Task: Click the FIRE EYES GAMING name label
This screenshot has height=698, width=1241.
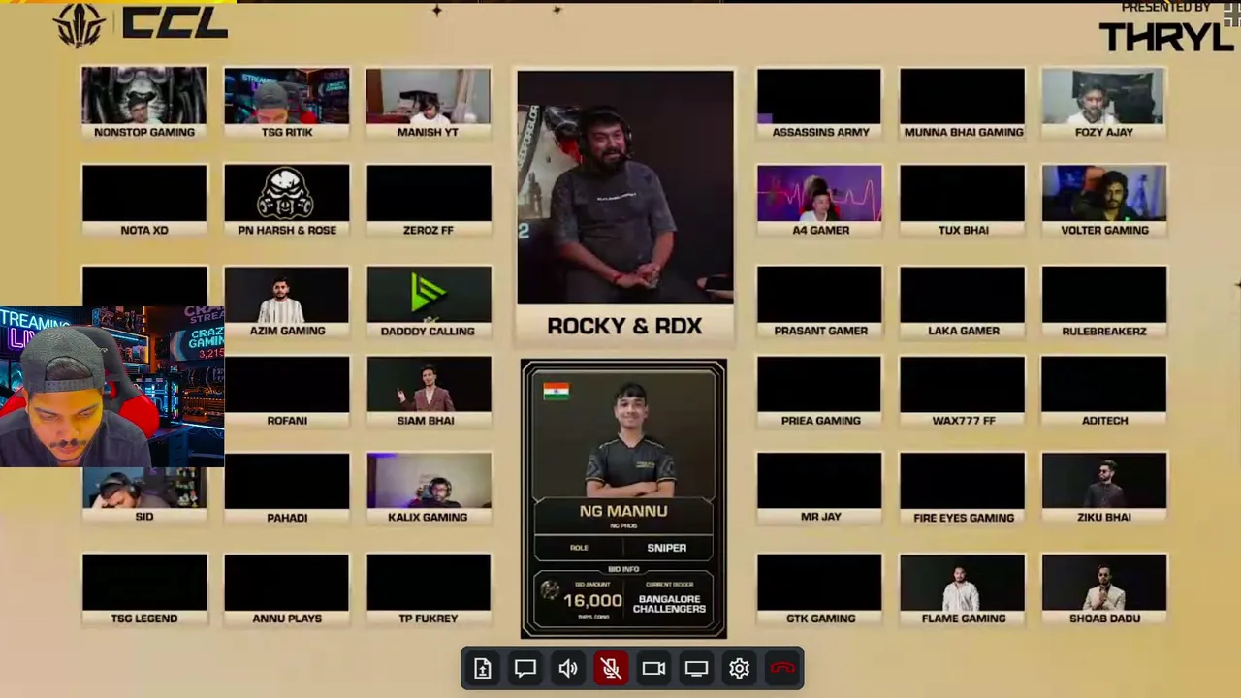Action: [x=964, y=517]
